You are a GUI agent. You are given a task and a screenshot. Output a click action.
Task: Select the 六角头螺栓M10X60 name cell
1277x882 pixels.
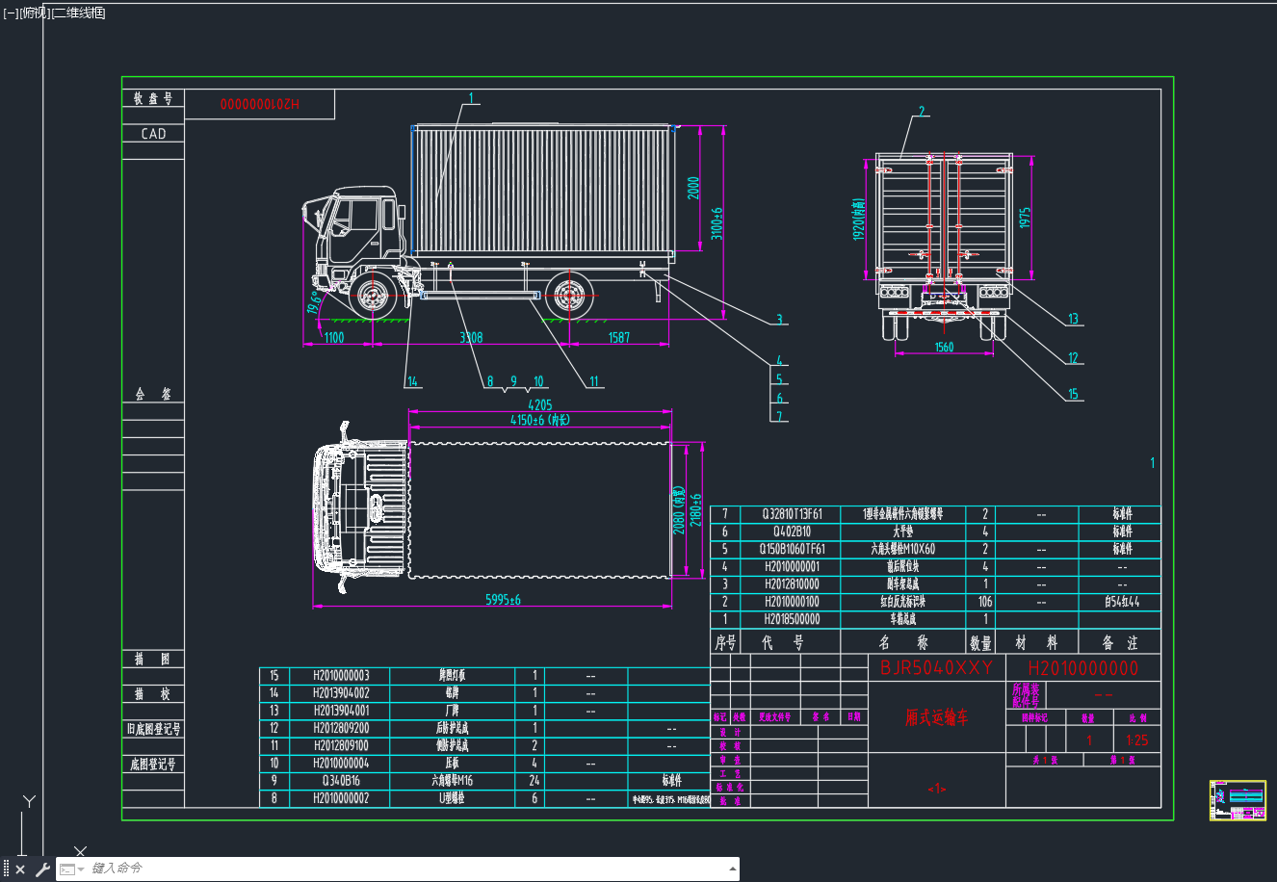902,549
